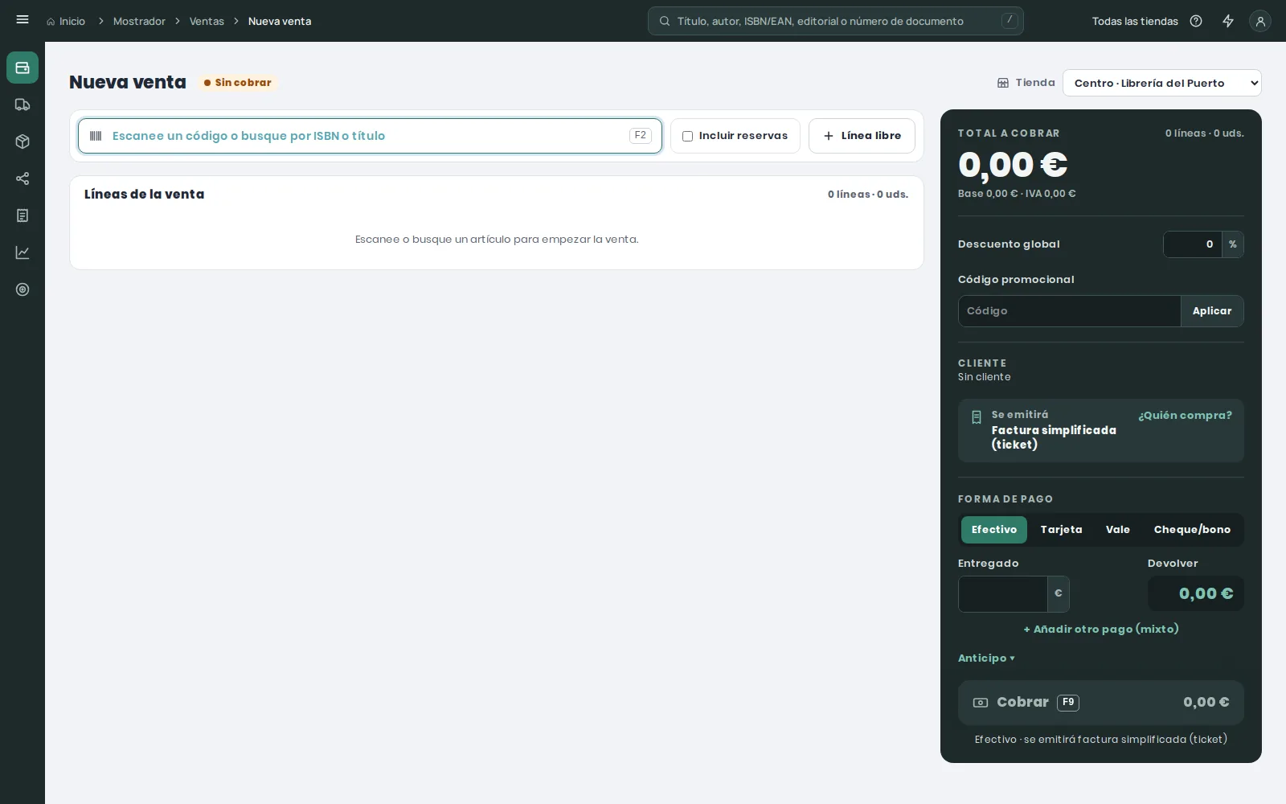This screenshot has width=1286, height=804.
Task: Click the ticket receipt icon in invoice box
Action: [977, 417]
